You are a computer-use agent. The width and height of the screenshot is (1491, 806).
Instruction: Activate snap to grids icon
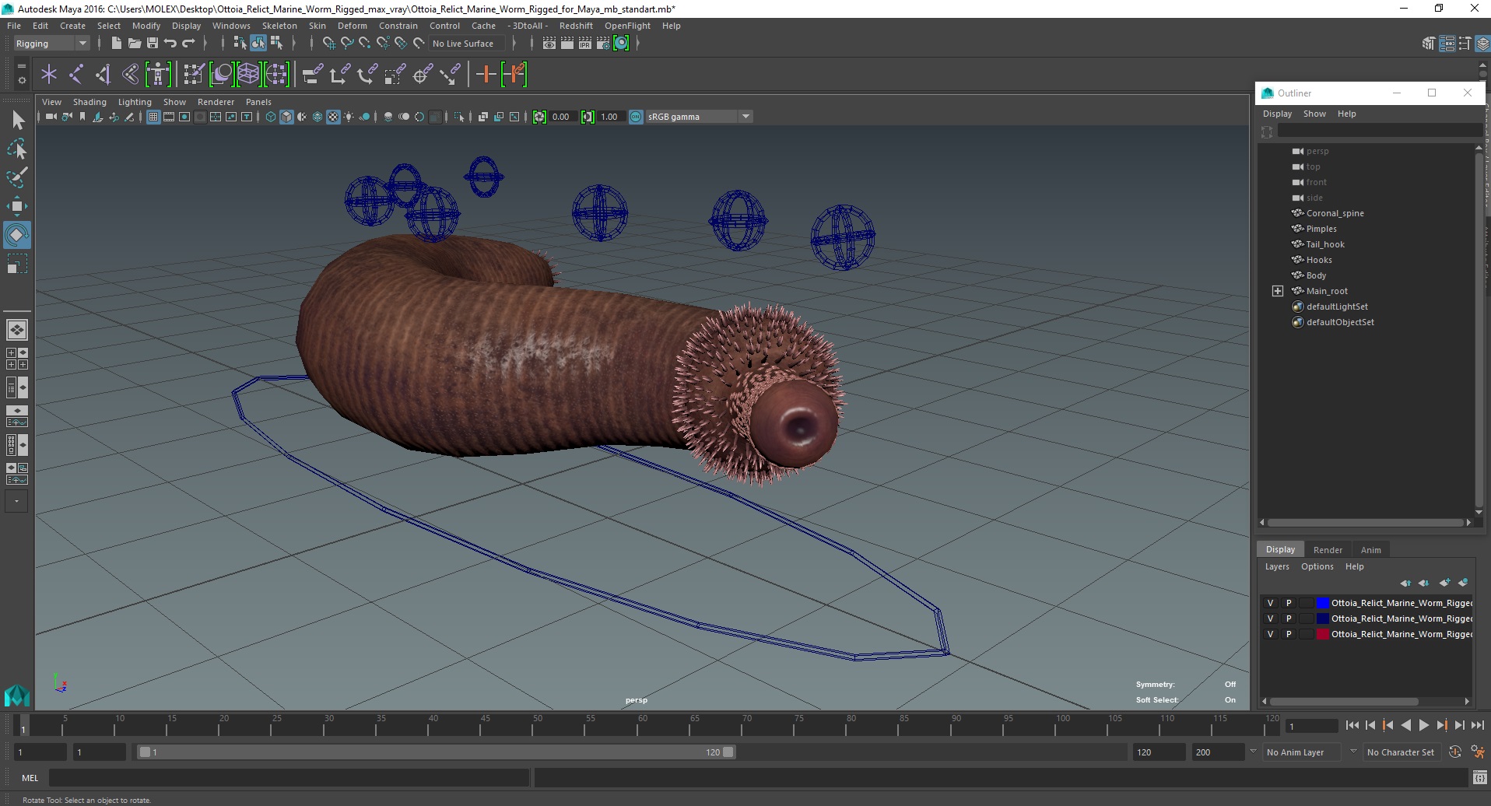coord(329,44)
